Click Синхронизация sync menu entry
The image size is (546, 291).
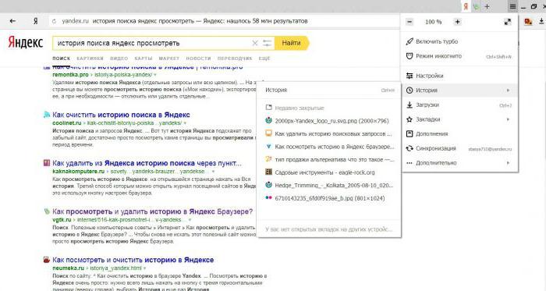pos(459,148)
